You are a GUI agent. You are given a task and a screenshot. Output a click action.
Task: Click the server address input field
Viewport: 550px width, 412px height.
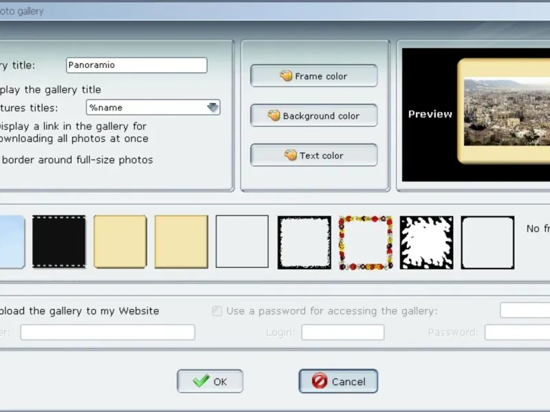[x=108, y=332]
